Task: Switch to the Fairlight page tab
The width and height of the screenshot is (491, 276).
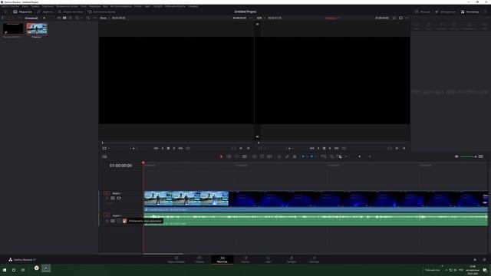Action: [x=292, y=259]
